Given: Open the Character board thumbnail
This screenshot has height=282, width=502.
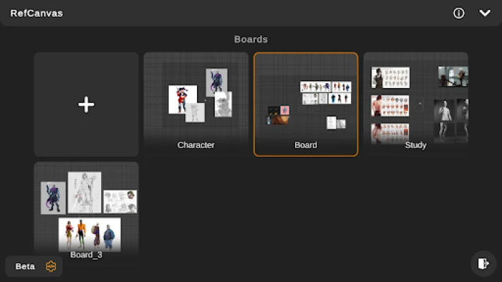Looking at the screenshot, I should 196,99.
